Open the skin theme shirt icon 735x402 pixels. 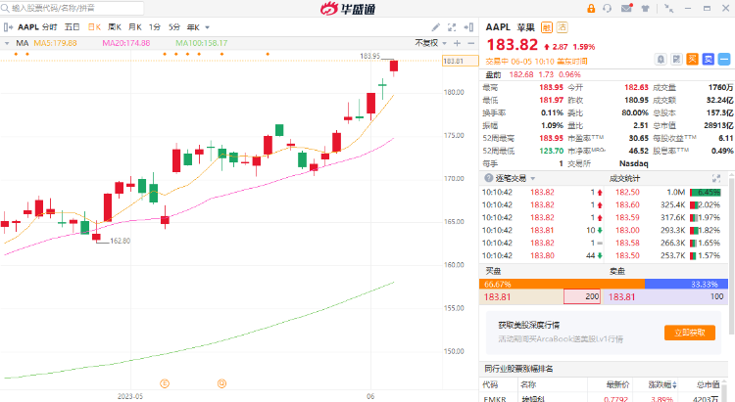[646, 9]
